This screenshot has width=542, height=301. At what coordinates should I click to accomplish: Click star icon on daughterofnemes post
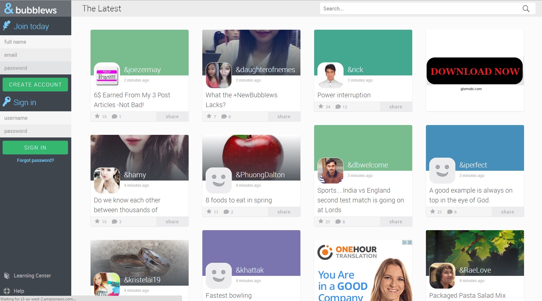209,116
